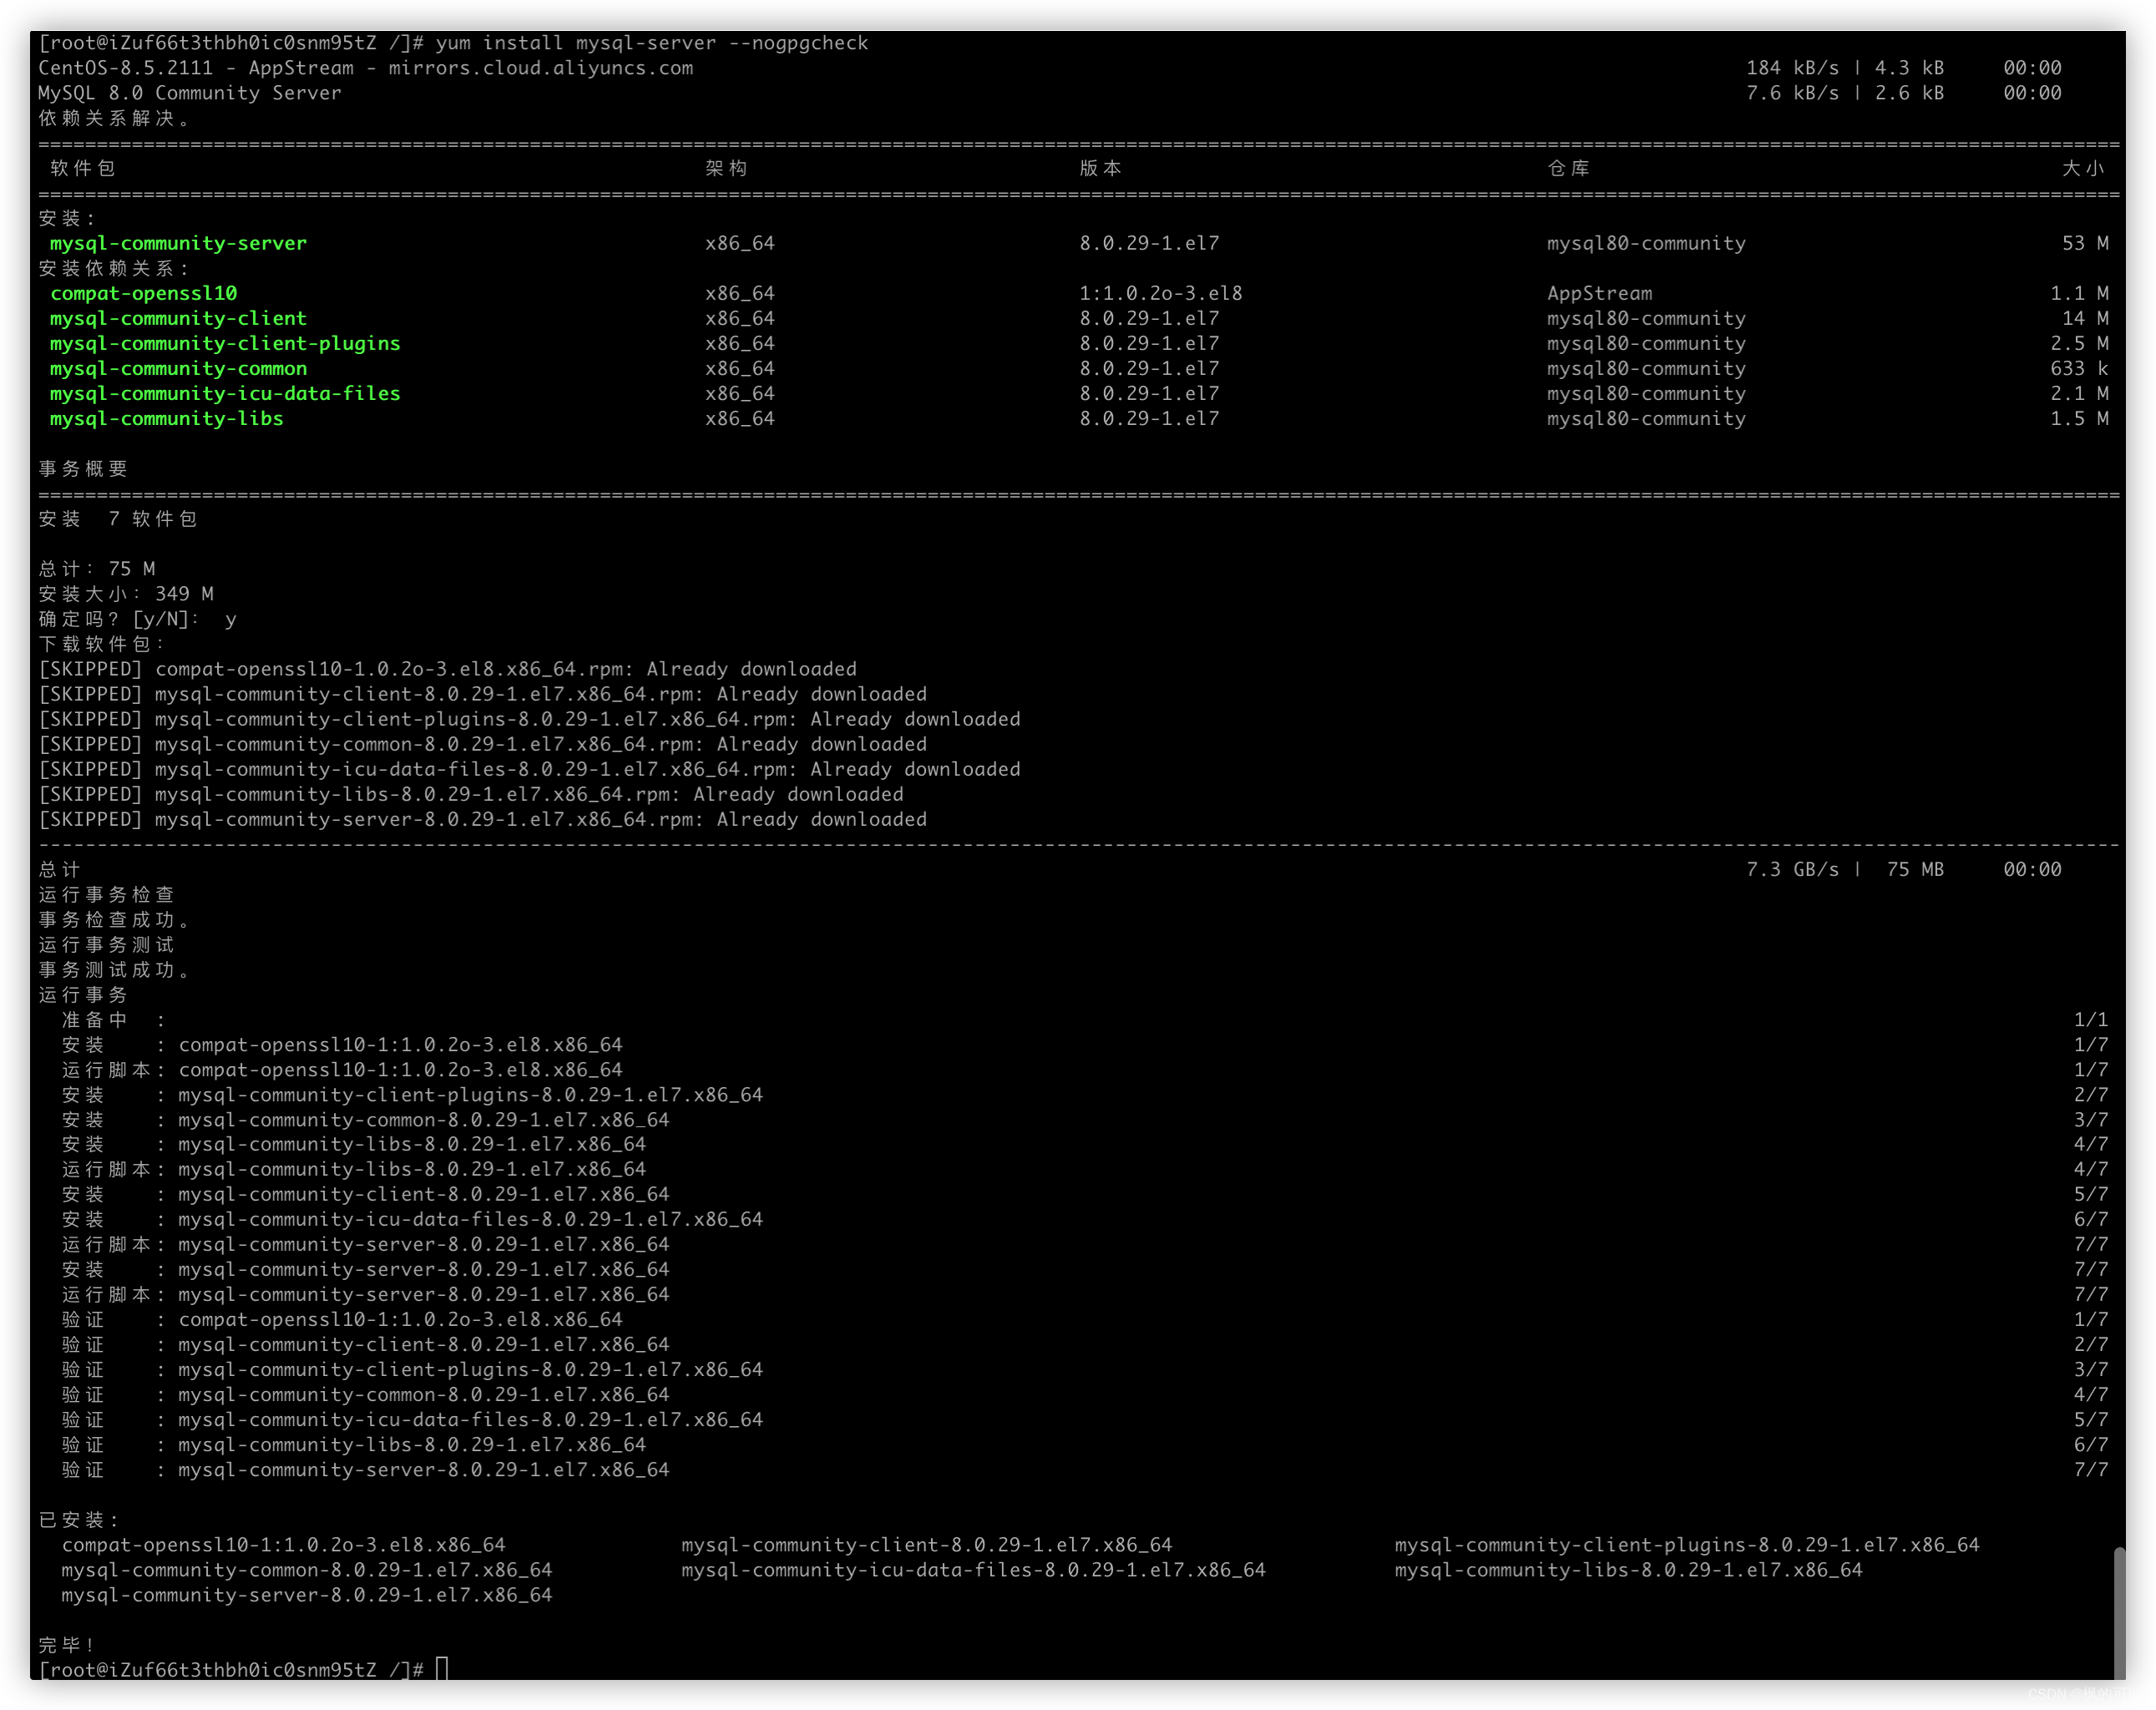Image resolution: width=2156 pixels, height=1710 pixels.
Task: Click '事务检查成功。' status line
Action: pos(114,919)
